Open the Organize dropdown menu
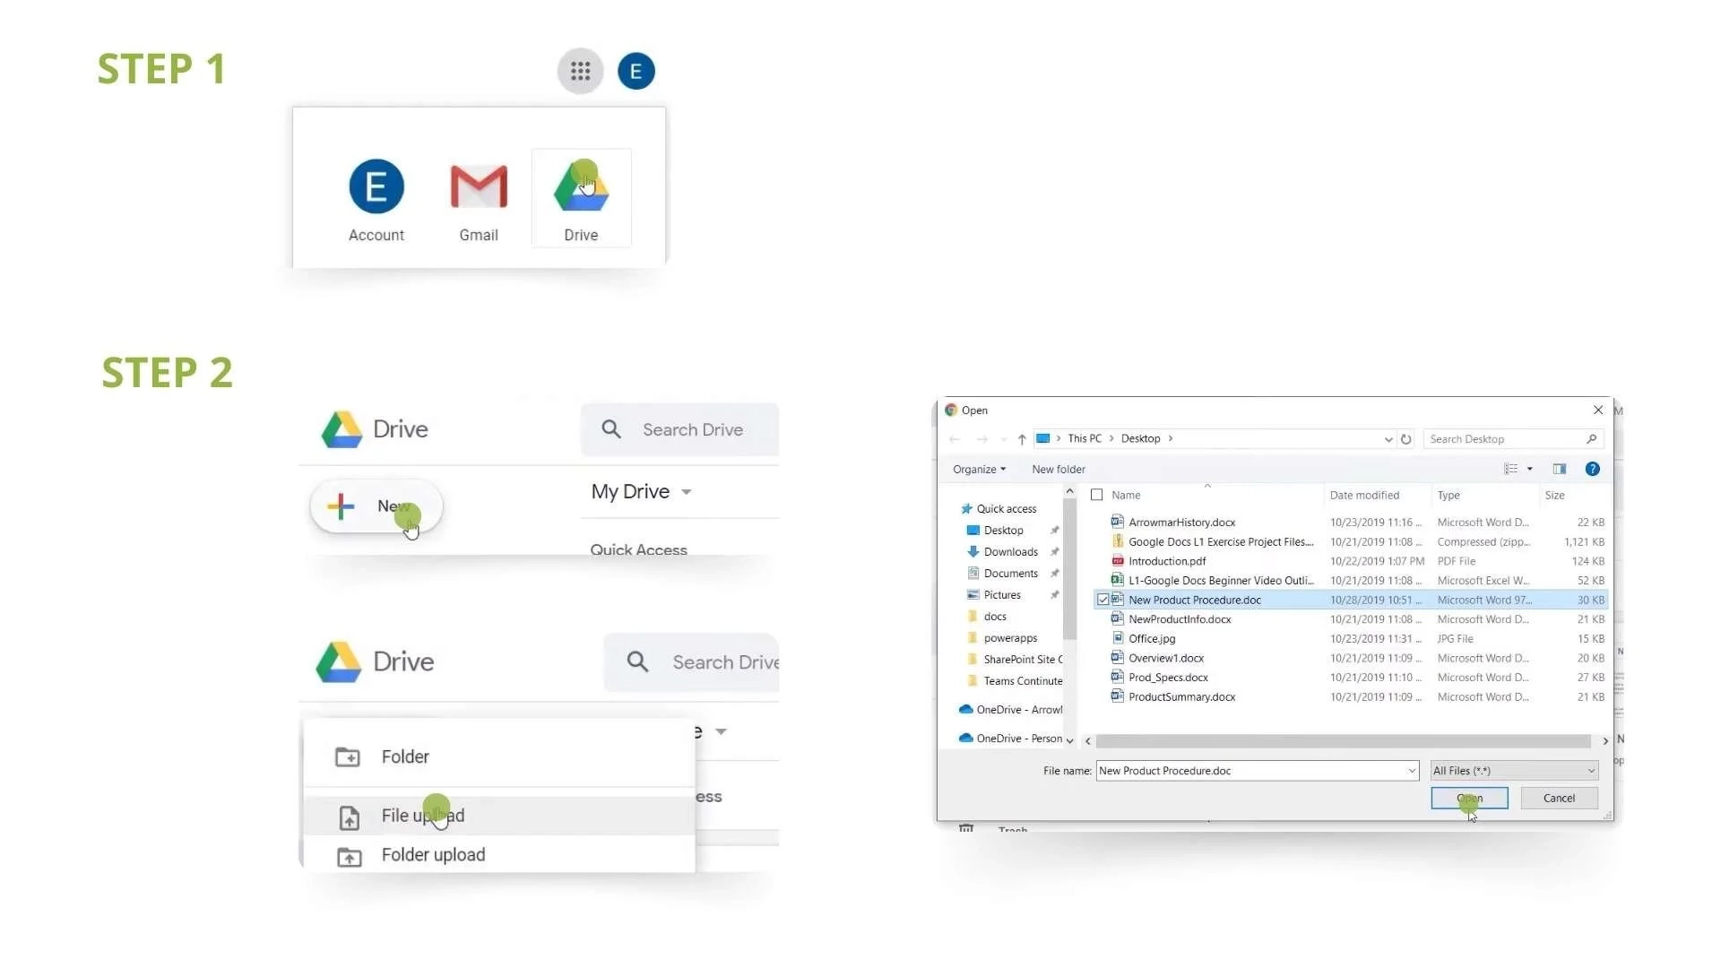Viewport: 1721px width, 968px height. tap(979, 469)
